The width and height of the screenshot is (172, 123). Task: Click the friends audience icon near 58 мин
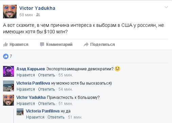(x=38, y=15)
